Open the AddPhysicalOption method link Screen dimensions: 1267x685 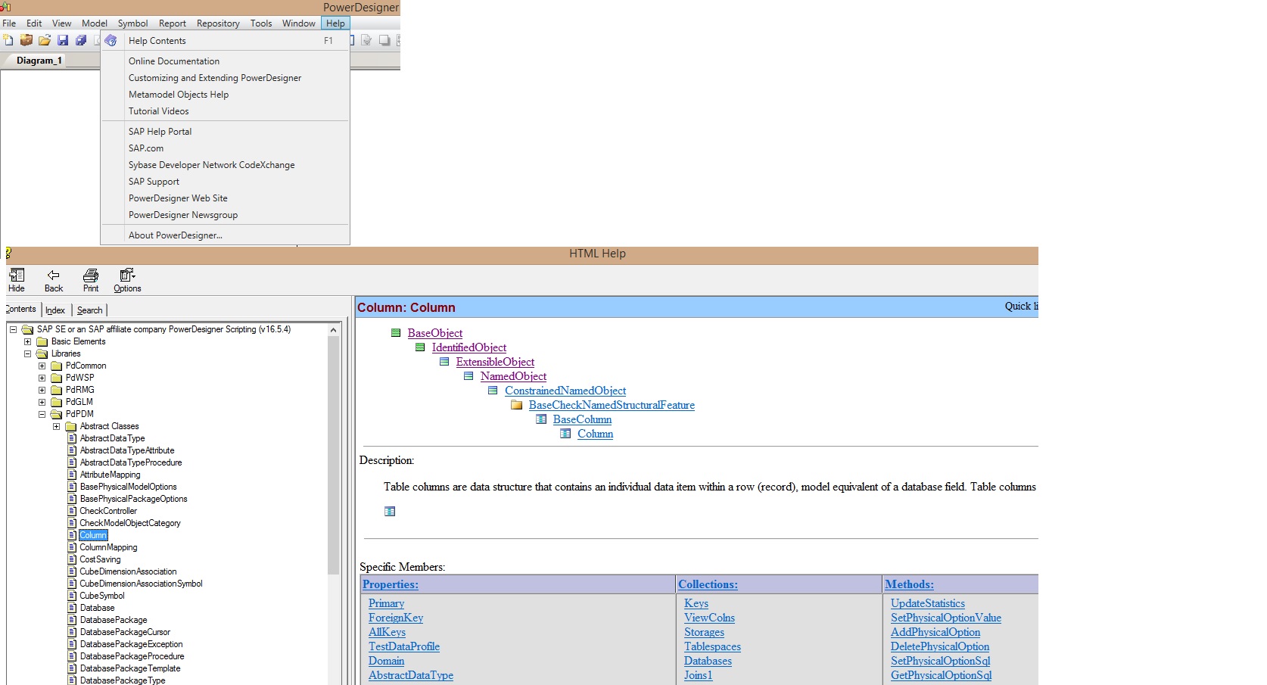pos(935,632)
